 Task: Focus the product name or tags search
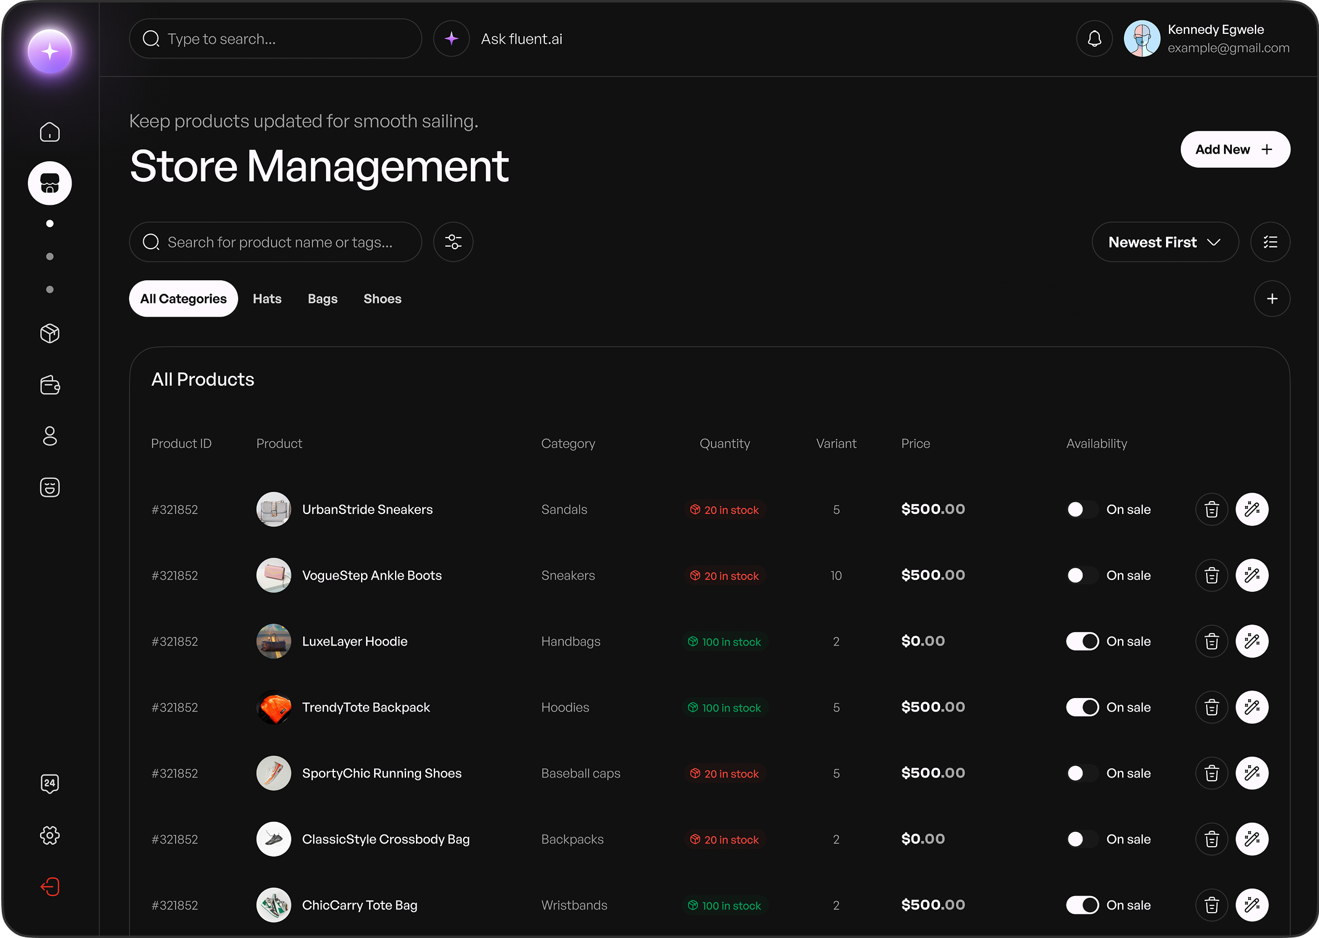279,242
